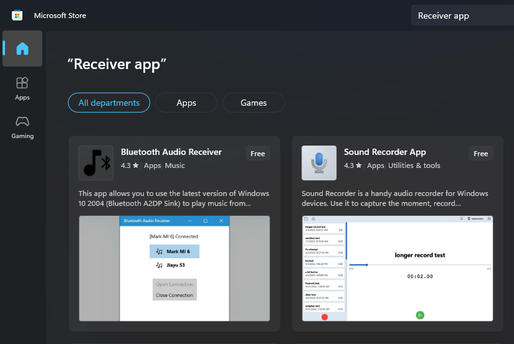This screenshot has width=514, height=344.
Task: Click the Music category label
Action: (x=174, y=165)
